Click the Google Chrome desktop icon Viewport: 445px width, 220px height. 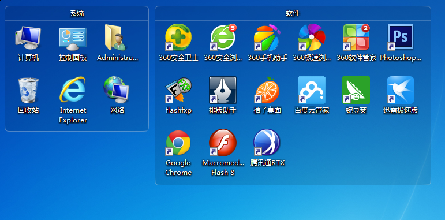point(178,143)
